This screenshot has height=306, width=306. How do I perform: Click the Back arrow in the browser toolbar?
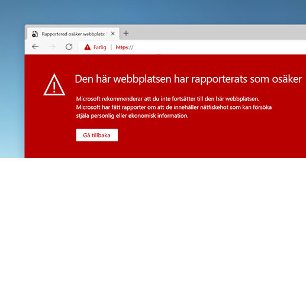pos(36,47)
